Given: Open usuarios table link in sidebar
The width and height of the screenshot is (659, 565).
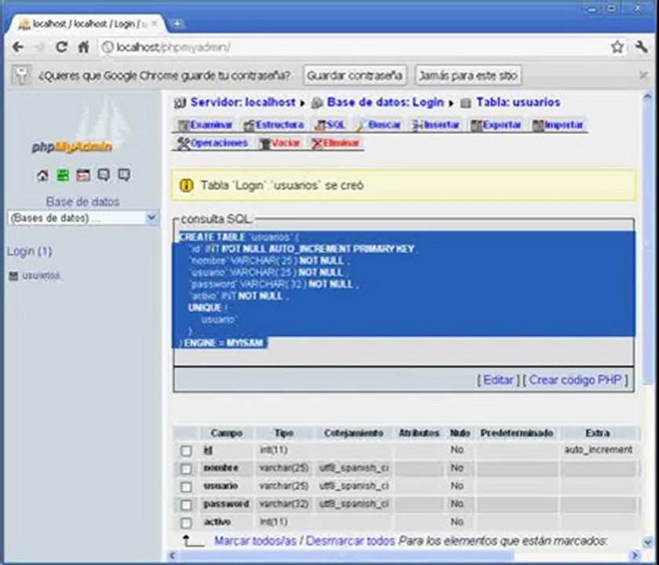Looking at the screenshot, I should [41, 275].
